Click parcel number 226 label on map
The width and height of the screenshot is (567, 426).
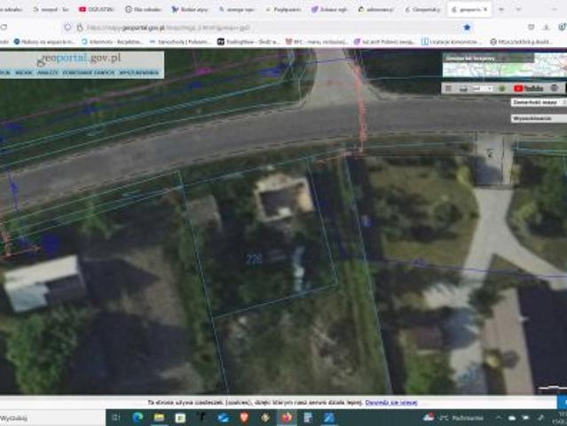coord(254,259)
